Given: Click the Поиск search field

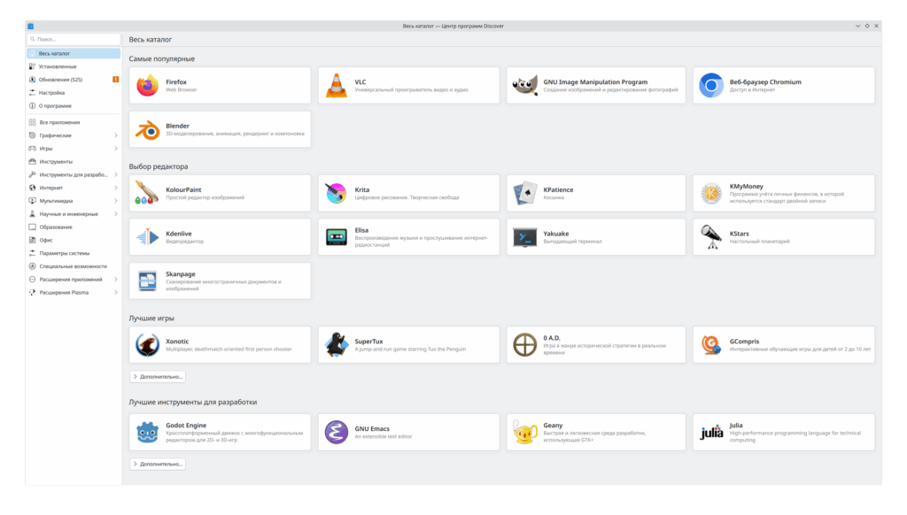Looking at the screenshot, I should 74,39.
